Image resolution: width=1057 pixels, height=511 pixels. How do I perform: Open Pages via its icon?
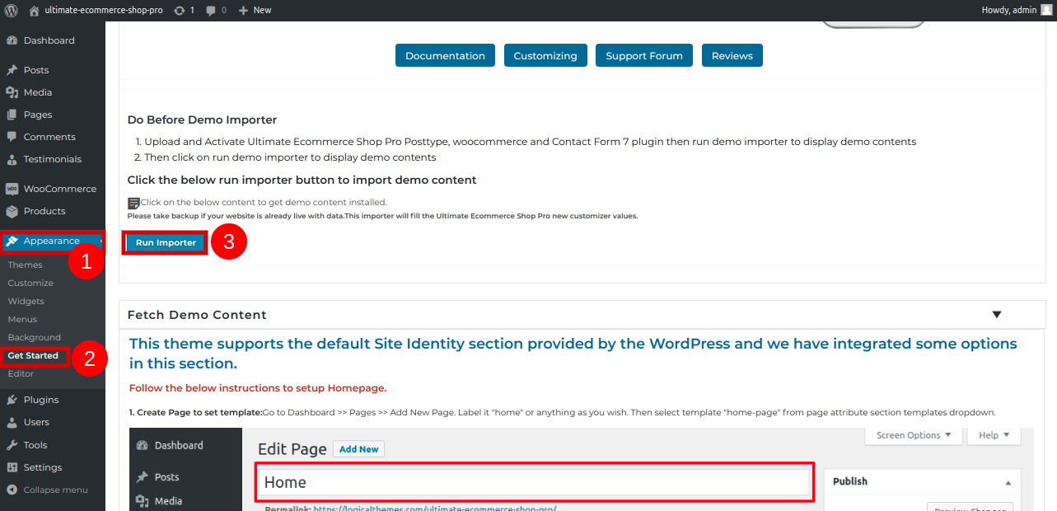(x=12, y=115)
